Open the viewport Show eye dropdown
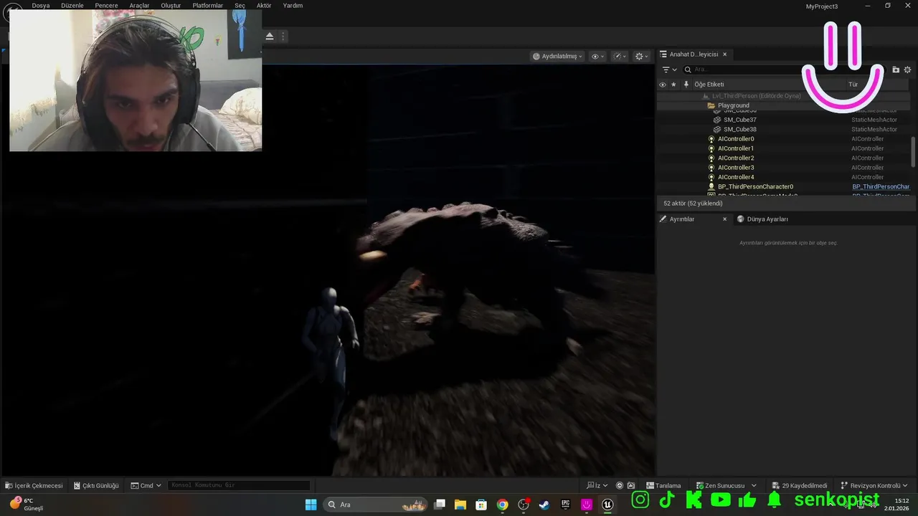918x516 pixels. [x=597, y=56]
